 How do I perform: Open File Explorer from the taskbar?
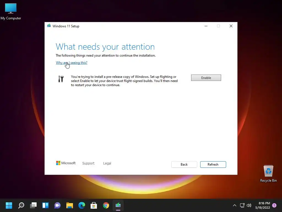[70, 205]
